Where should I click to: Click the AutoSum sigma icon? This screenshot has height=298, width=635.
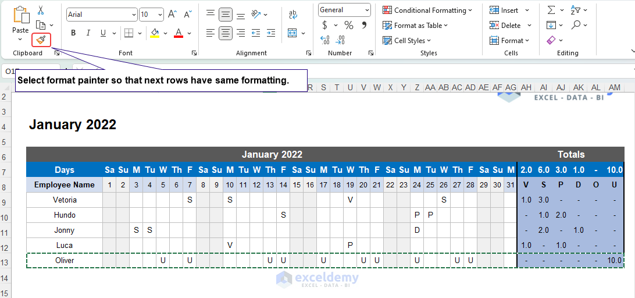[551, 10]
